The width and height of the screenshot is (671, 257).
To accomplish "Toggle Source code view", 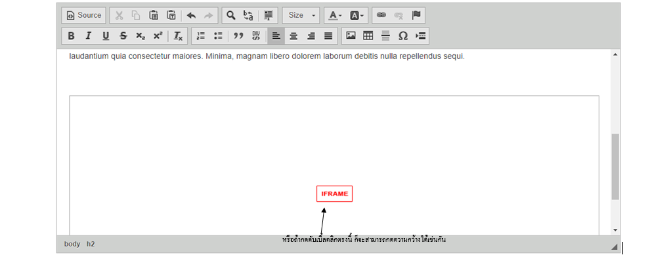I will point(84,15).
